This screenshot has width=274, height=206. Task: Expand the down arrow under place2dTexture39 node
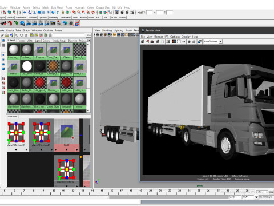16,150
